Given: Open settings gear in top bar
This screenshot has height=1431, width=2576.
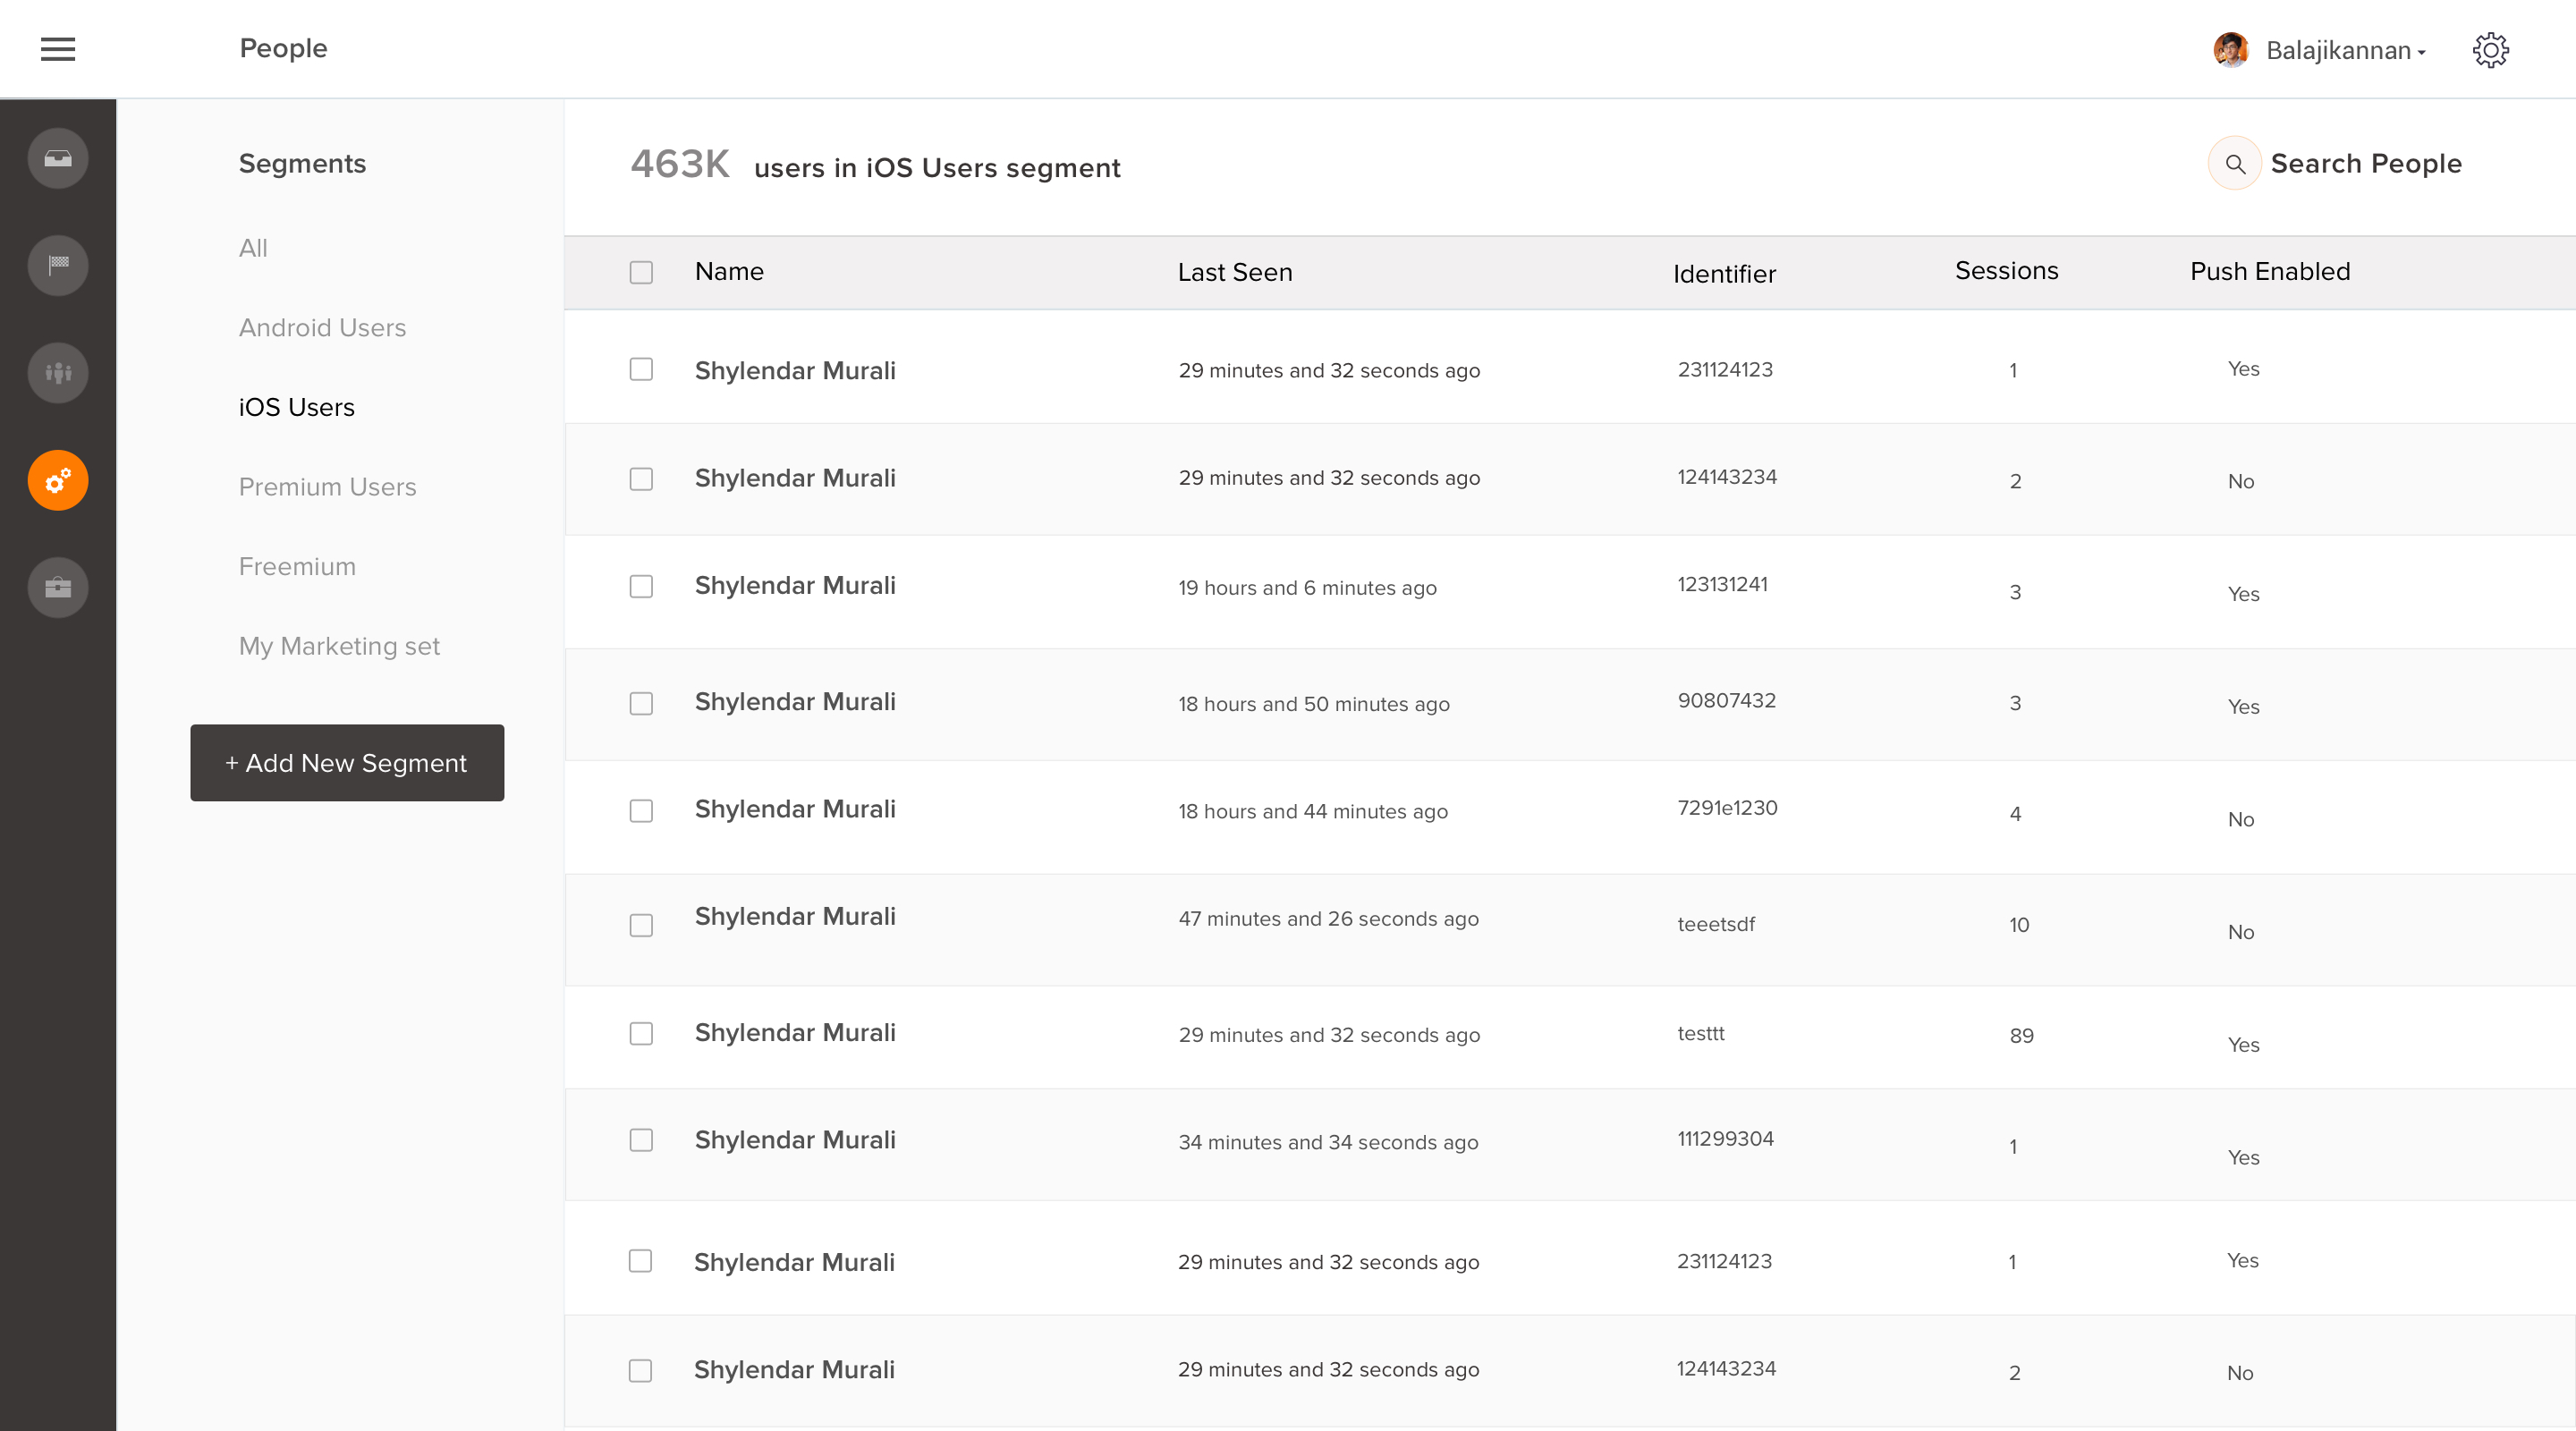Looking at the screenshot, I should tap(2490, 50).
